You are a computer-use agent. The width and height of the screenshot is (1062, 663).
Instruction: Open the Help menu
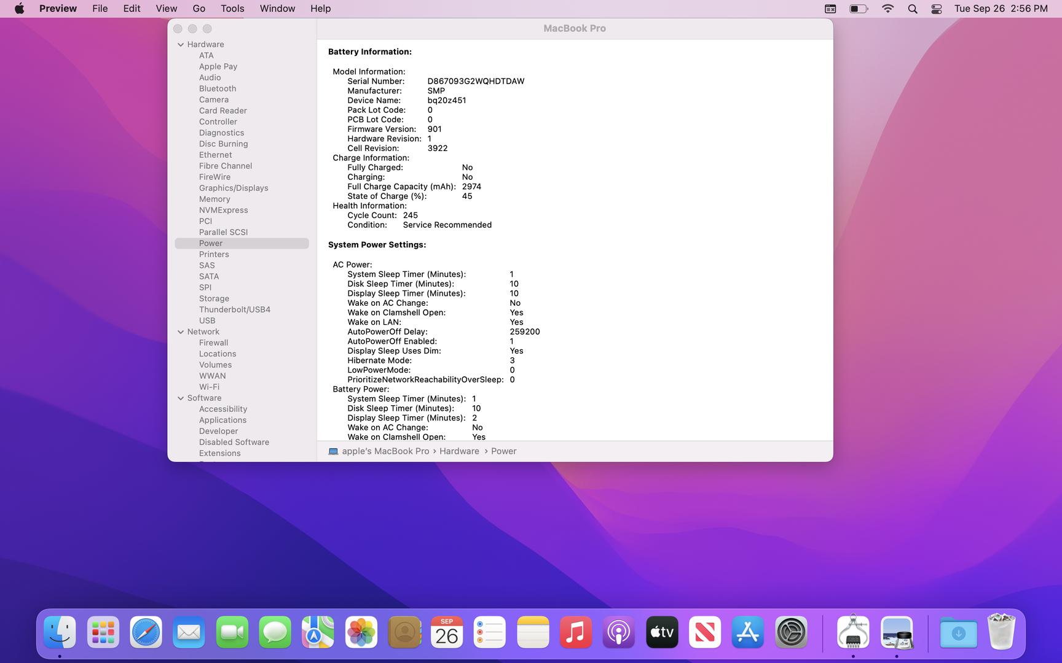point(320,9)
